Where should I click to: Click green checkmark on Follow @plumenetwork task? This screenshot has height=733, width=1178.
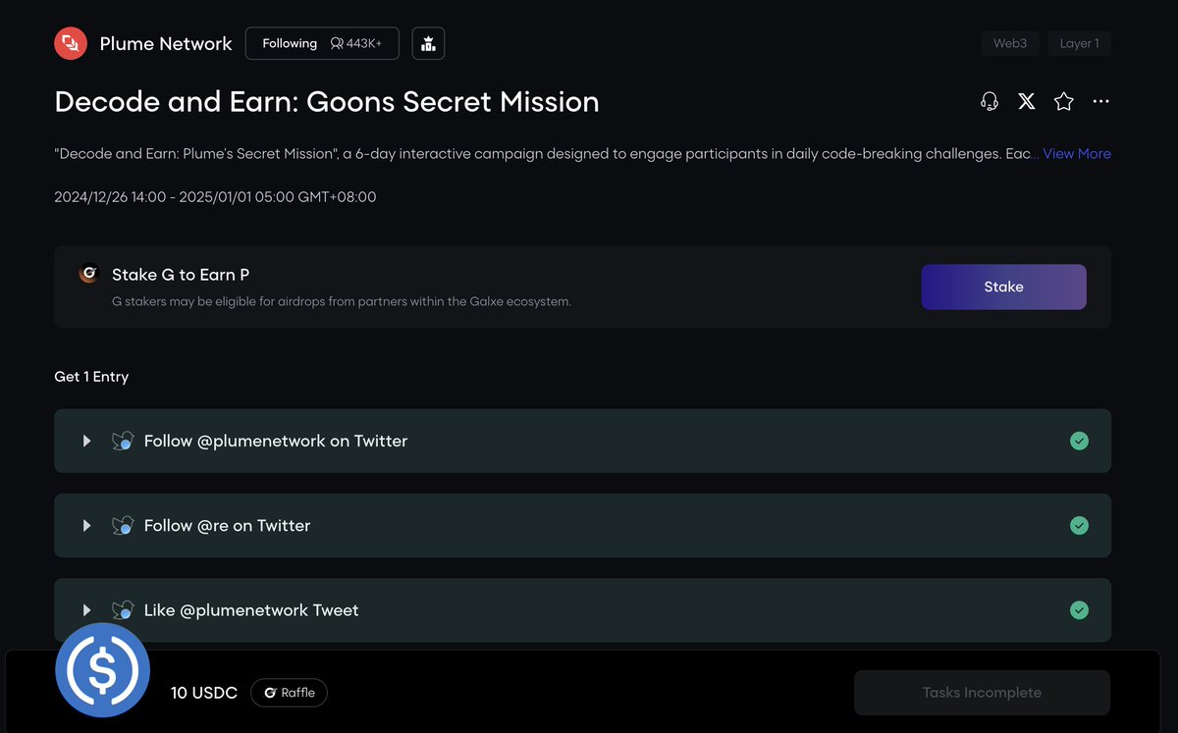pos(1079,442)
